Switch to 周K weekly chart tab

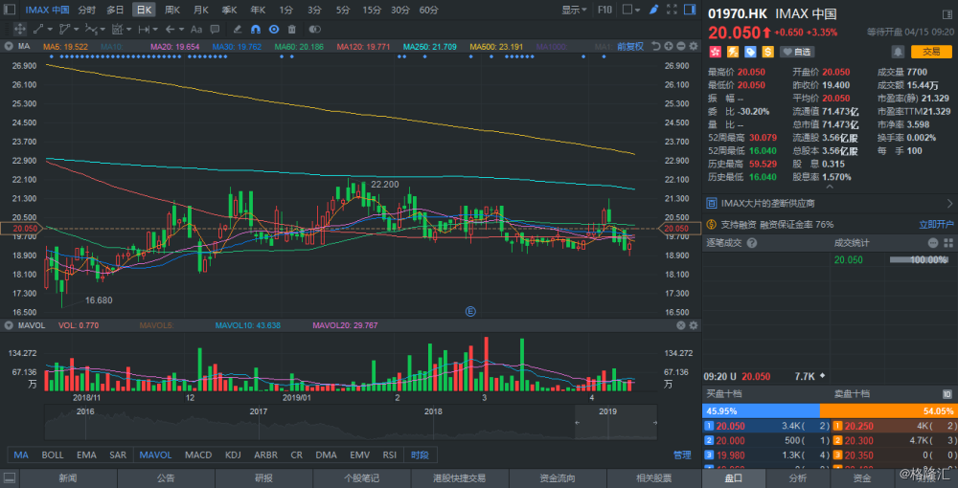172,10
